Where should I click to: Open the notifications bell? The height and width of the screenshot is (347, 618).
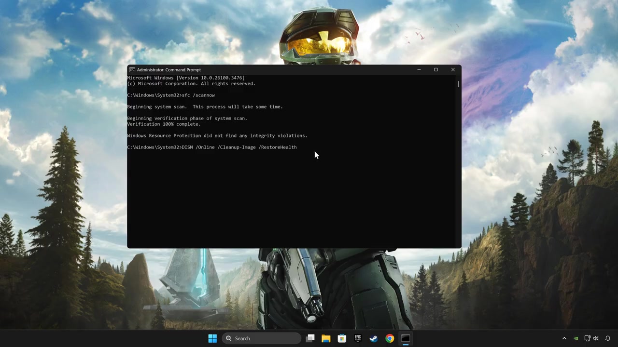tap(608, 338)
